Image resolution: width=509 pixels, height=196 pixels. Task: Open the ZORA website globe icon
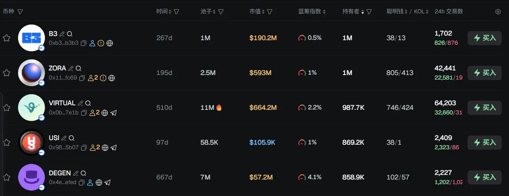pyautogui.click(x=112, y=78)
